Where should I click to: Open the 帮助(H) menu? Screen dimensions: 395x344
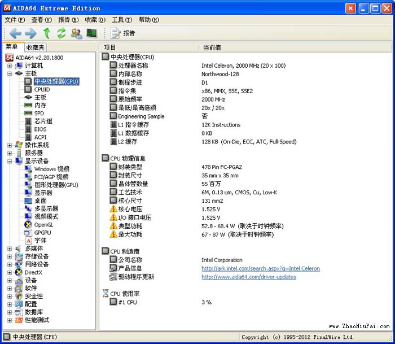point(148,20)
